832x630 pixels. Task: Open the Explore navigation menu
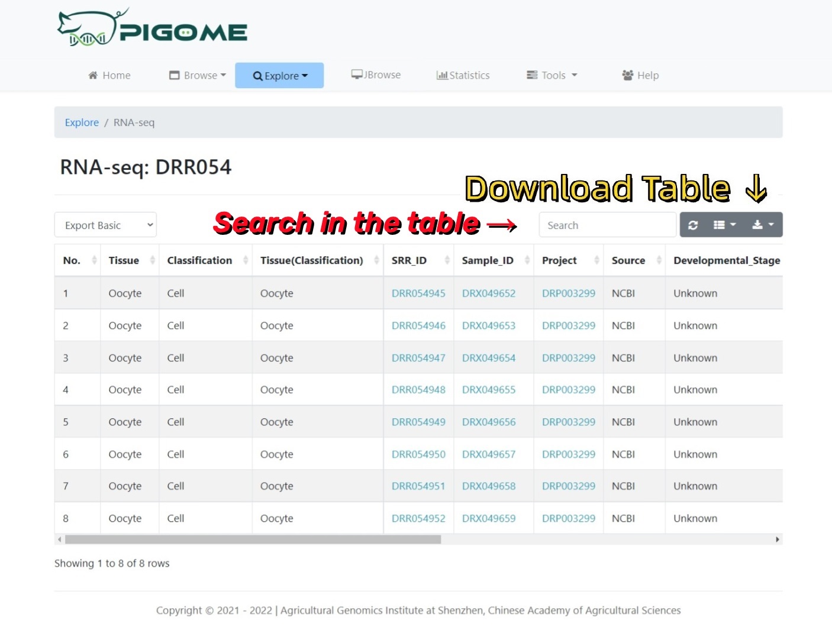(x=279, y=76)
